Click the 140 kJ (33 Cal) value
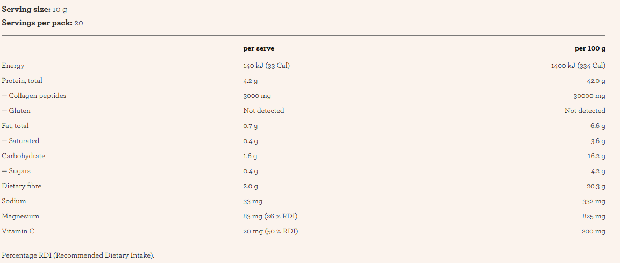This screenshot has width=620, height=263. point(267,66)
